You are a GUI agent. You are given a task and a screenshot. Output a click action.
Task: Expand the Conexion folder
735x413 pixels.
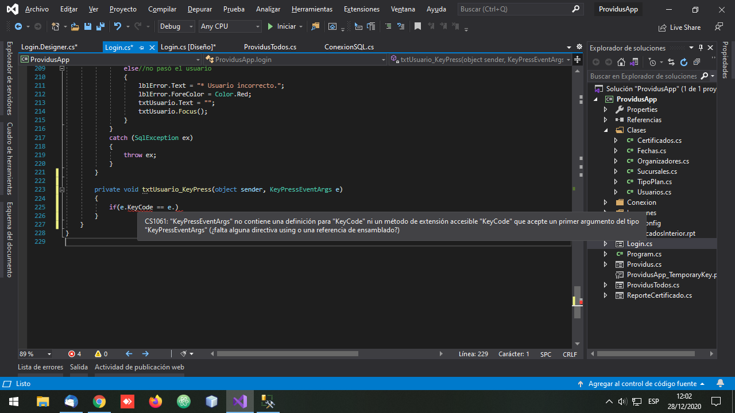pyautogui.click(x=605, y=202)
